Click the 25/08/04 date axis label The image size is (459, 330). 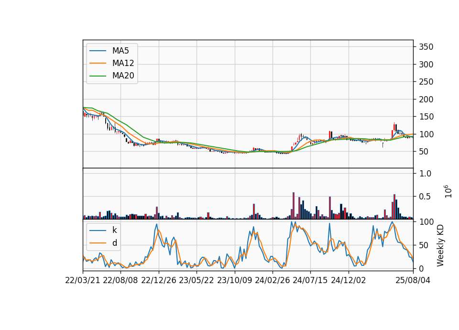click(413, 280)
